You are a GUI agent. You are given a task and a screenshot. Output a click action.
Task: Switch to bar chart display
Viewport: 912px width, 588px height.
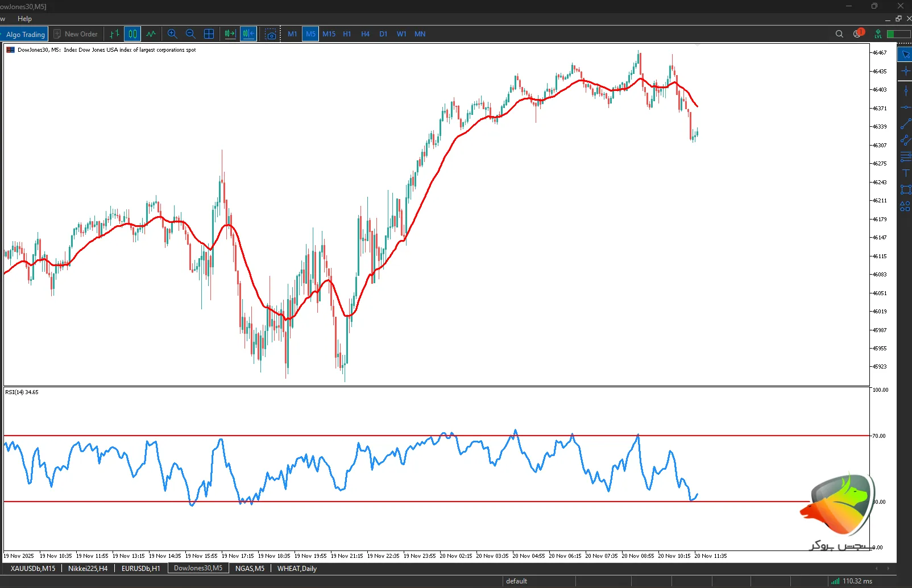(113, 34)
